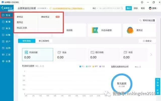Screen dimensions: 161x101
Task: Click the 银行存款 card icon
Action: click(x=92, y=52)
